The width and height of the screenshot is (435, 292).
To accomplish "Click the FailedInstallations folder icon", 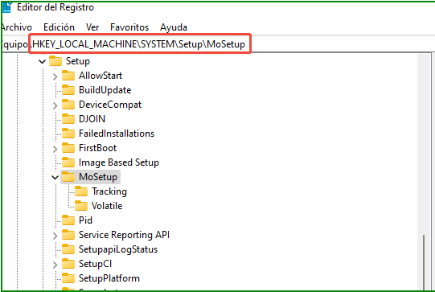I will point(68,134).
